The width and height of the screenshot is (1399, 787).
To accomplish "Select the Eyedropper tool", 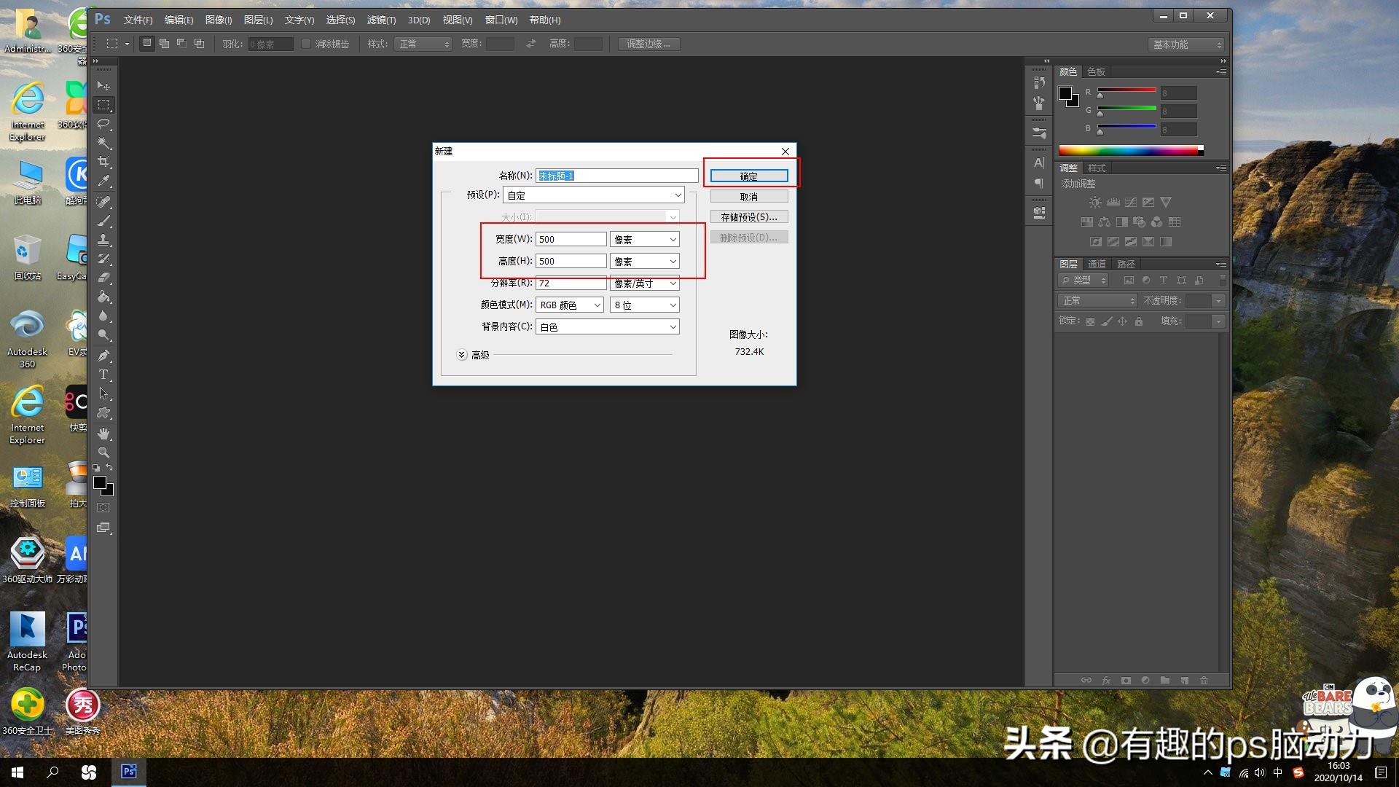I will coord(103,181).
